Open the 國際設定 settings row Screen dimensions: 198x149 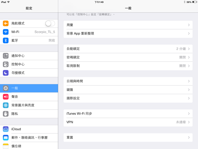pyautogui.click(x=128, y=98)
